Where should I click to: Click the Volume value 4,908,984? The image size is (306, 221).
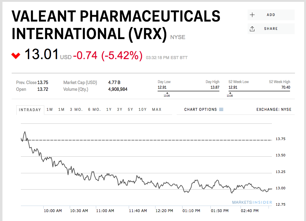[118, 89]
